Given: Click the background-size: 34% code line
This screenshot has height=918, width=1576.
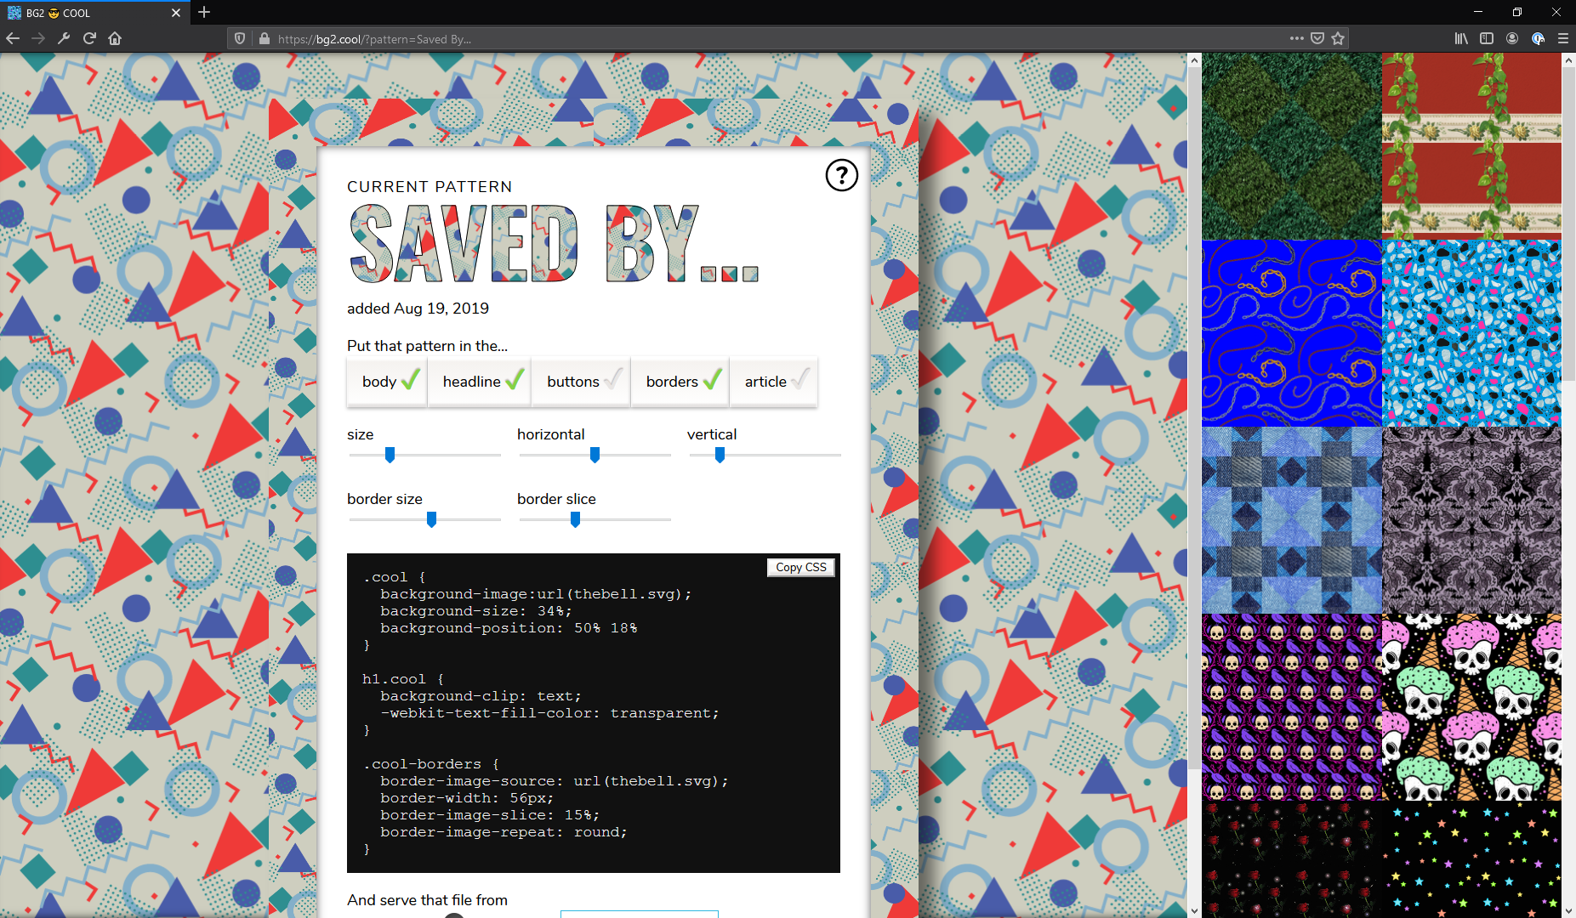Looking at the screenshot, I should pyautogui.click(x=475, y=611).
